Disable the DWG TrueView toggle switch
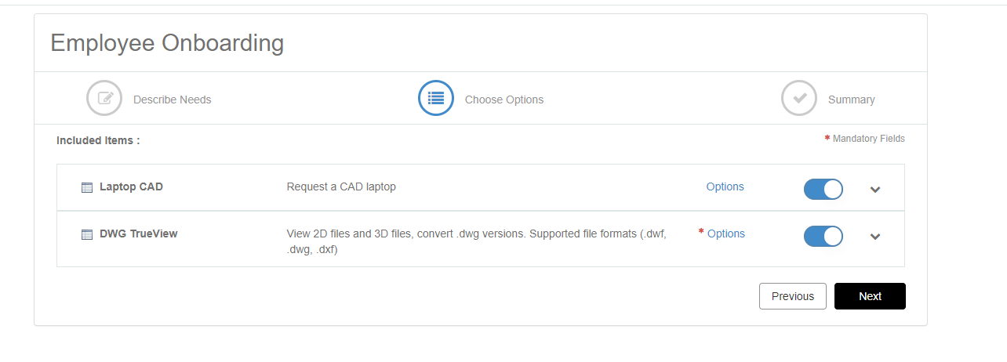This screenshot has height=362, width=1007. 823,236
